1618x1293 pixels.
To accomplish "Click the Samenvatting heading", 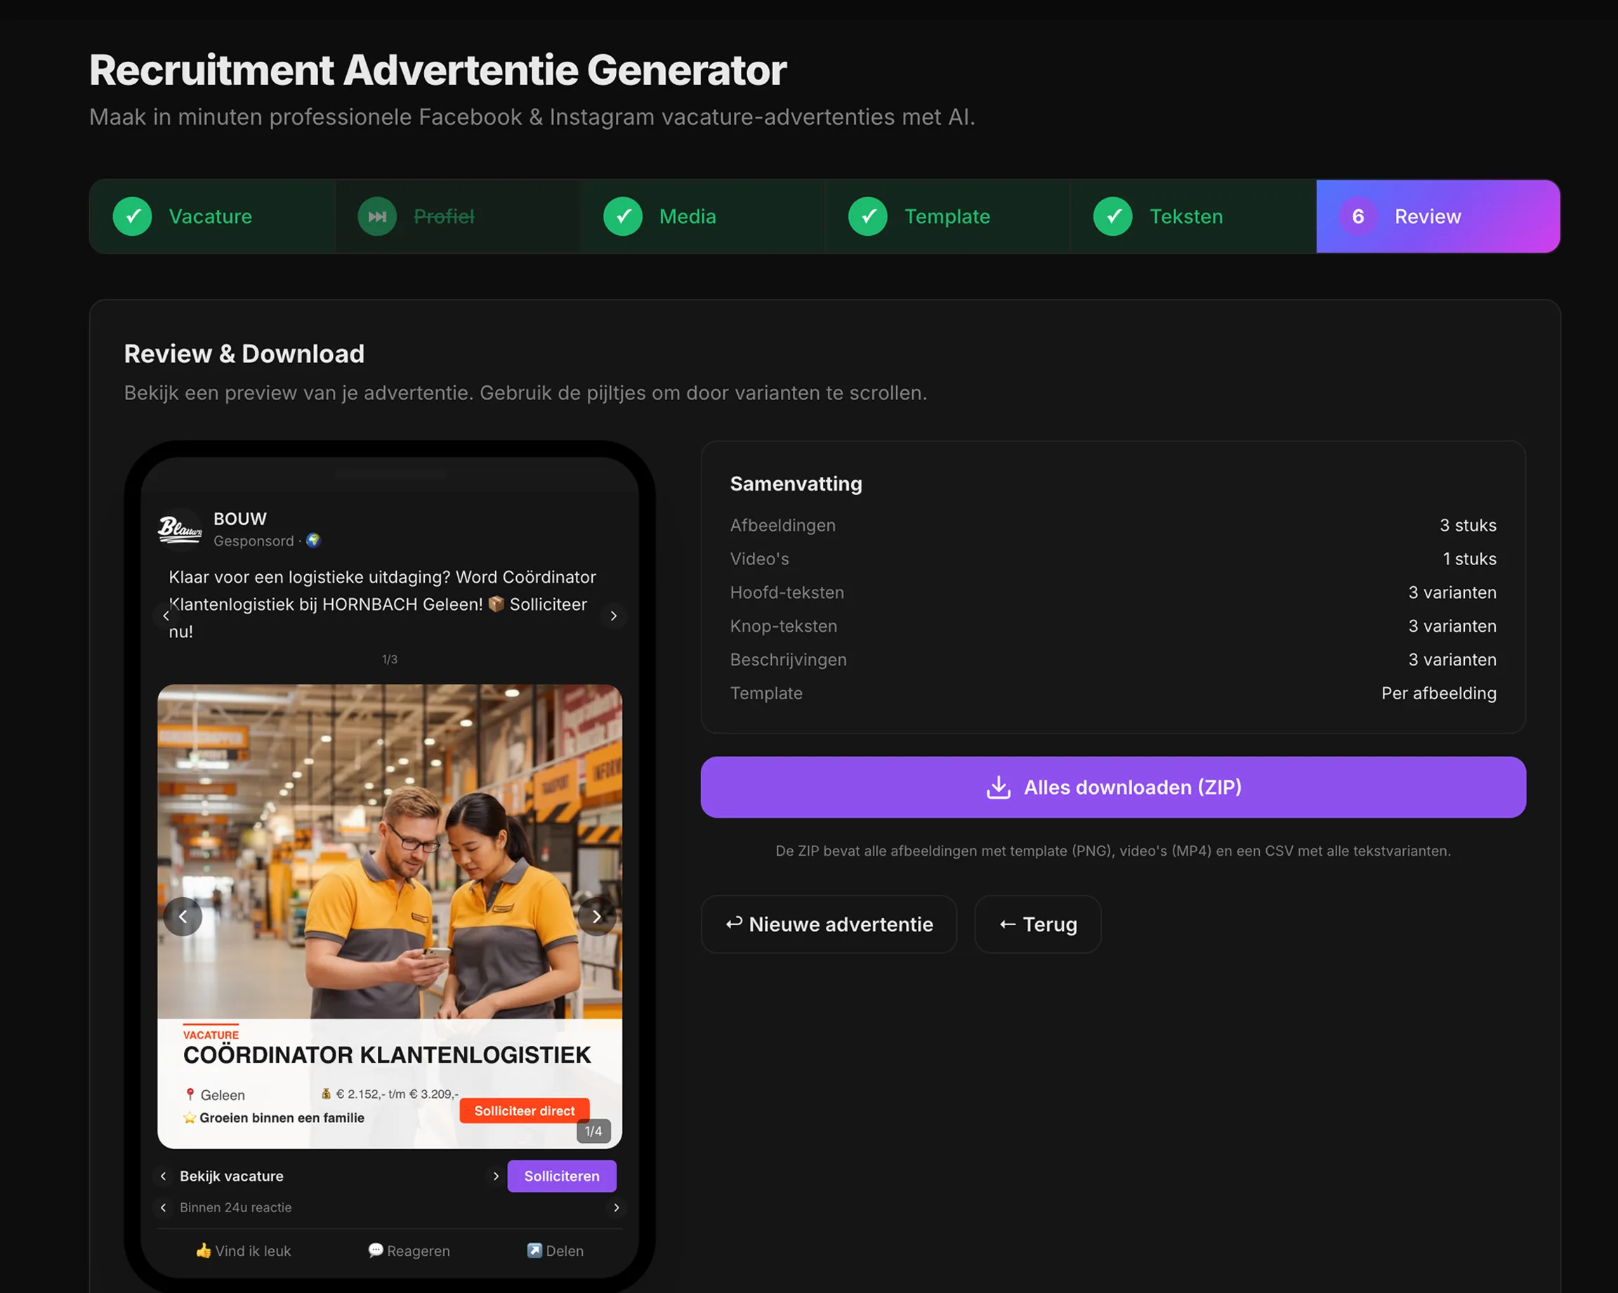I will [x=796, y=484].
